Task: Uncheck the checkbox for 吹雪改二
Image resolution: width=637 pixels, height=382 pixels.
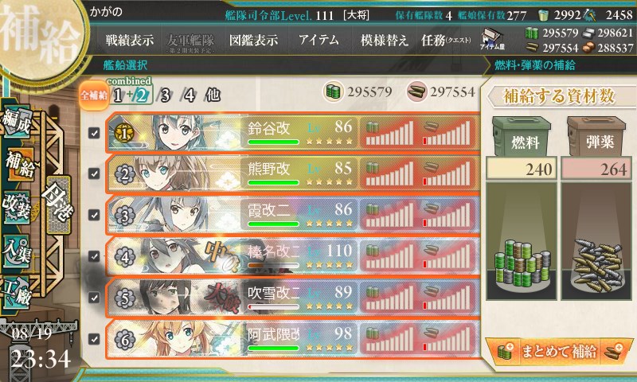Action: point(94,298)
